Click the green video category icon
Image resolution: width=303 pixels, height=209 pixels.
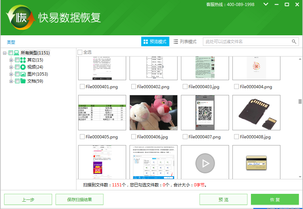[23, 67]
